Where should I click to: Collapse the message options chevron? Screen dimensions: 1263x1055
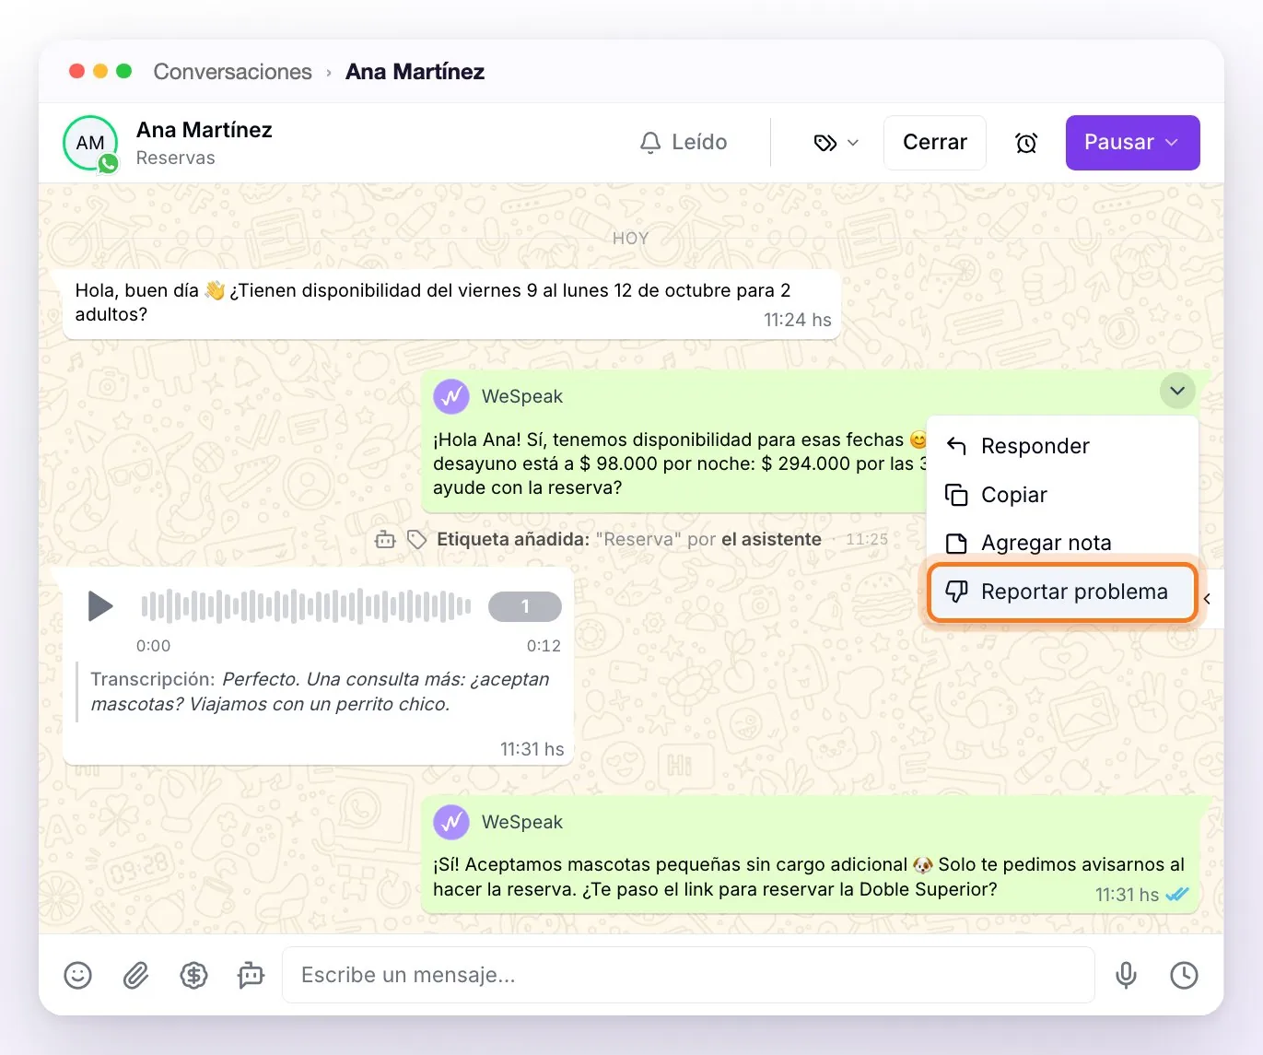pos(1177,391)
